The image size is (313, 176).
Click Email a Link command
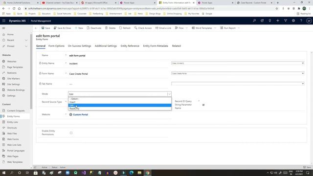pyautogui.click(x=163, y=28)
